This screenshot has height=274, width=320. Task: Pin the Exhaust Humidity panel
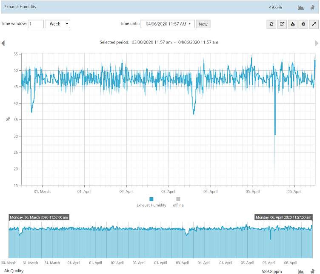pyautogui.click(x=313, y=8)
